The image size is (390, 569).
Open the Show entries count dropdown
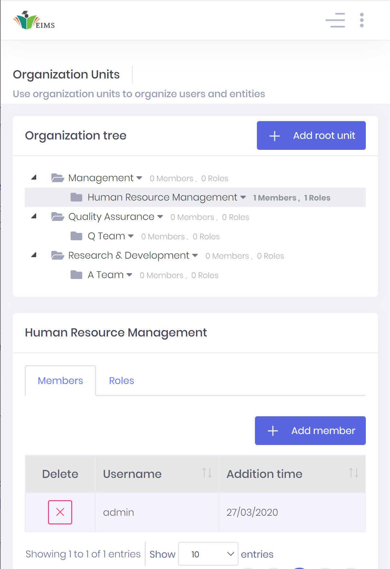click(208, 554)
